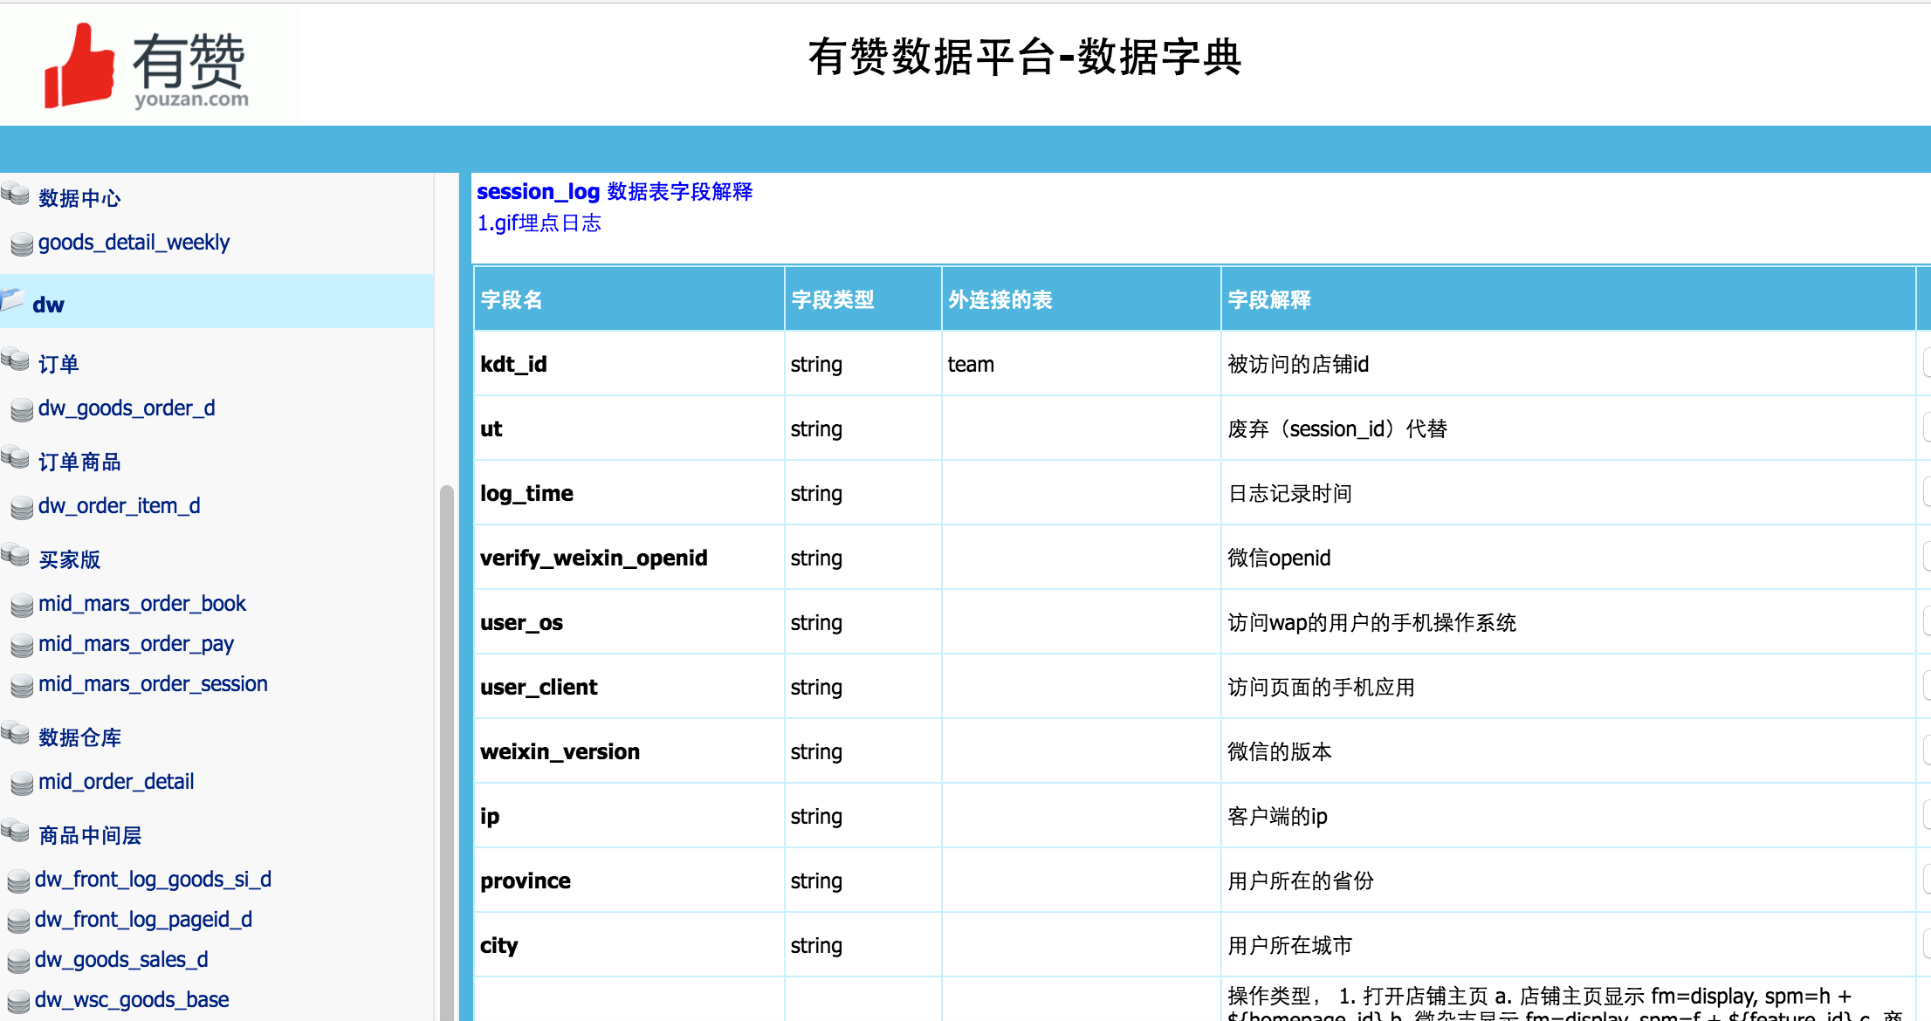Viewport: 1931px width, 1021px height.
Task: Click the folder icon beside dw
Action: (13, 300)
